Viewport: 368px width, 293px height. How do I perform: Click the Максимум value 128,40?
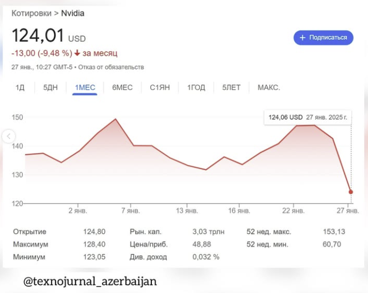point(94,244)
